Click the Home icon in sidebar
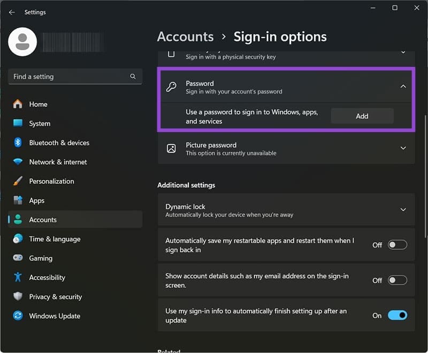The image size is (428, 353). (18, 104)
